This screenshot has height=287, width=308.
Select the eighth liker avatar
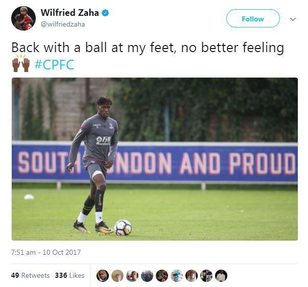pos(206,276)
